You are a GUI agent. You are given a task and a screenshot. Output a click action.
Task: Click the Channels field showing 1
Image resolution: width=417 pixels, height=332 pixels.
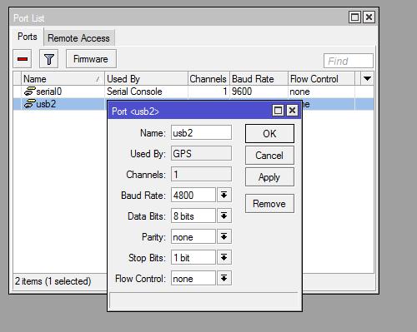click(201, 175)
